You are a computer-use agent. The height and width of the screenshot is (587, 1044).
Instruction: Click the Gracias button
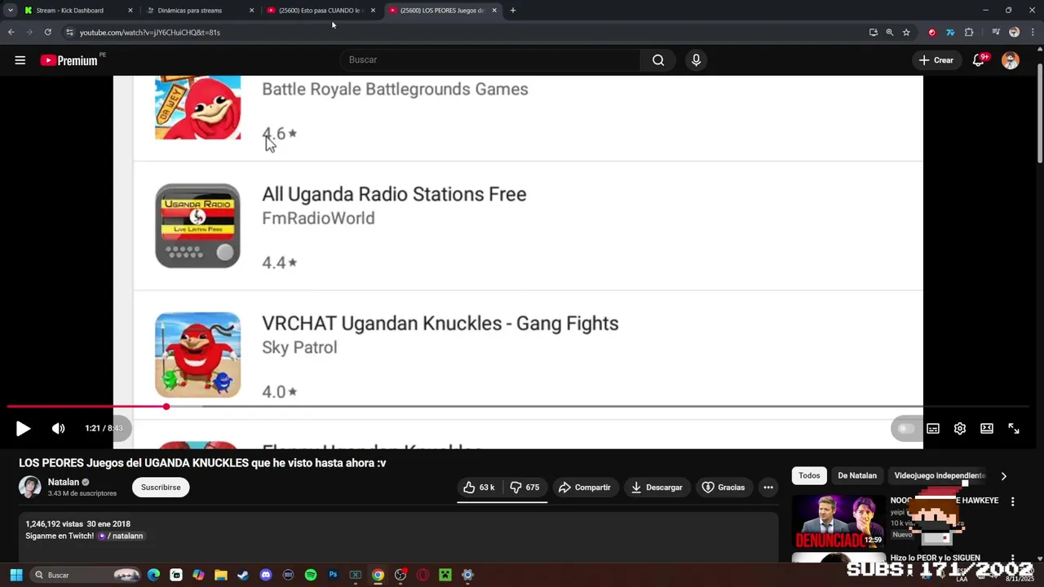tap(723, 488)
